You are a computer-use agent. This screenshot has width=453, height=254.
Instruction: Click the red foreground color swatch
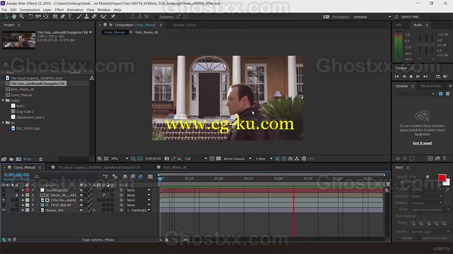pyautogui.click(x=442, y=178)
